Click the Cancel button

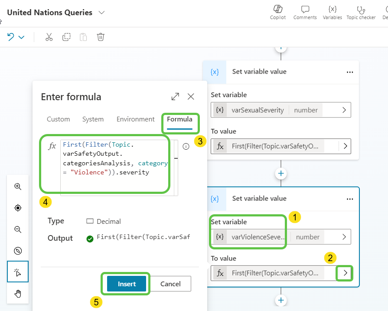pos(170,284)
